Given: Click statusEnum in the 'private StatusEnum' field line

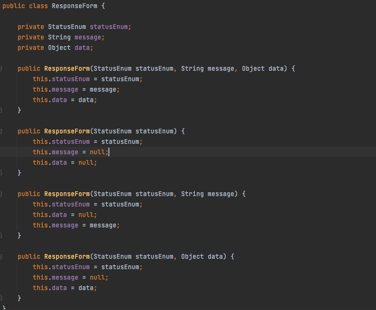Looking at the screenshot, I should tap(109, 27).
